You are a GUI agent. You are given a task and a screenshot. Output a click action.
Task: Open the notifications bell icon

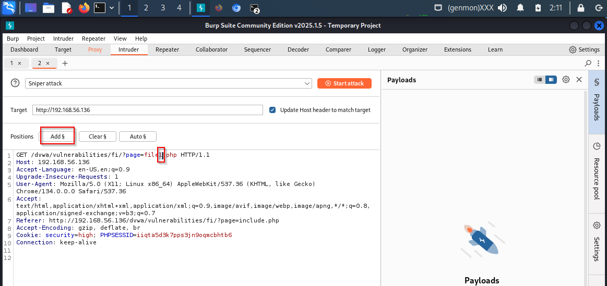[x=519, y=8]
